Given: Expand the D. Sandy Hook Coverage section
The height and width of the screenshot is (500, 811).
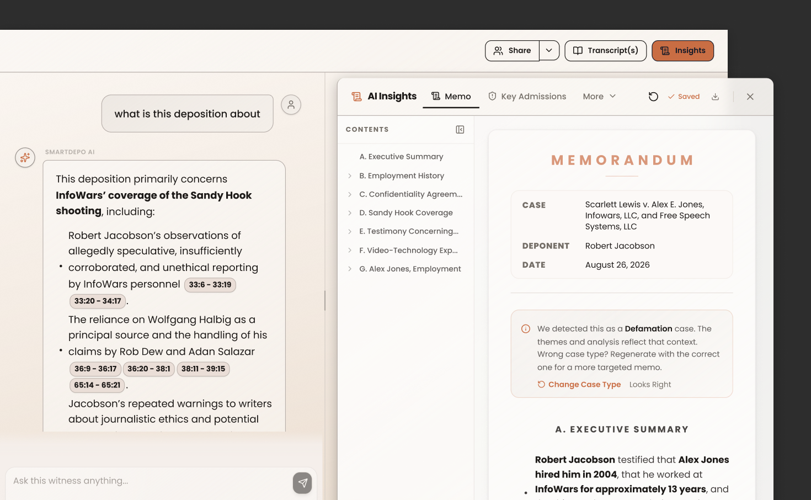Looking at the screenshot, I should (x=350, y=212).
